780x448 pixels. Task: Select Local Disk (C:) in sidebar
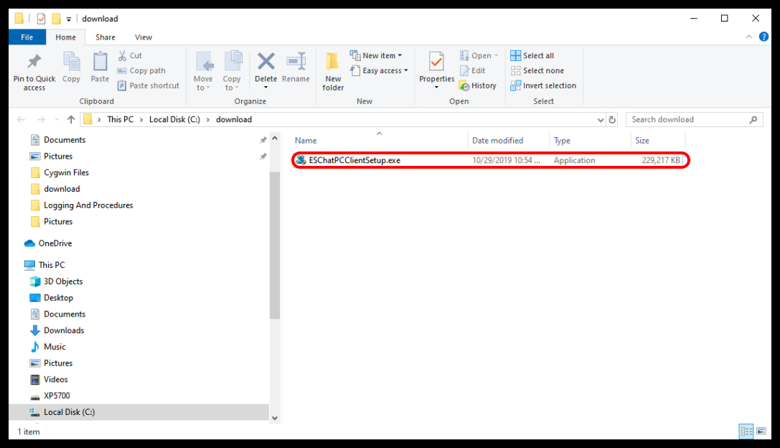click(x=139, y=412)
